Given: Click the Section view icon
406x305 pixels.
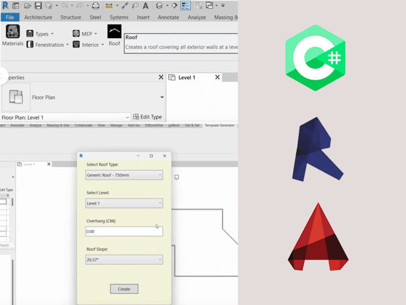Looking at the screenshot, I should pyautogui.click(x=175, y=6).
